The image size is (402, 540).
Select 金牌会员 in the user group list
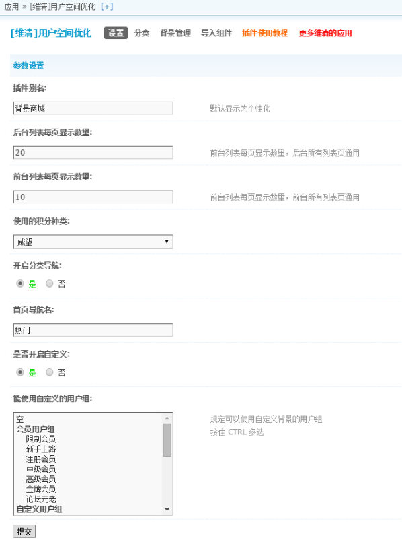pyautogui.click(x=40, y=489)
